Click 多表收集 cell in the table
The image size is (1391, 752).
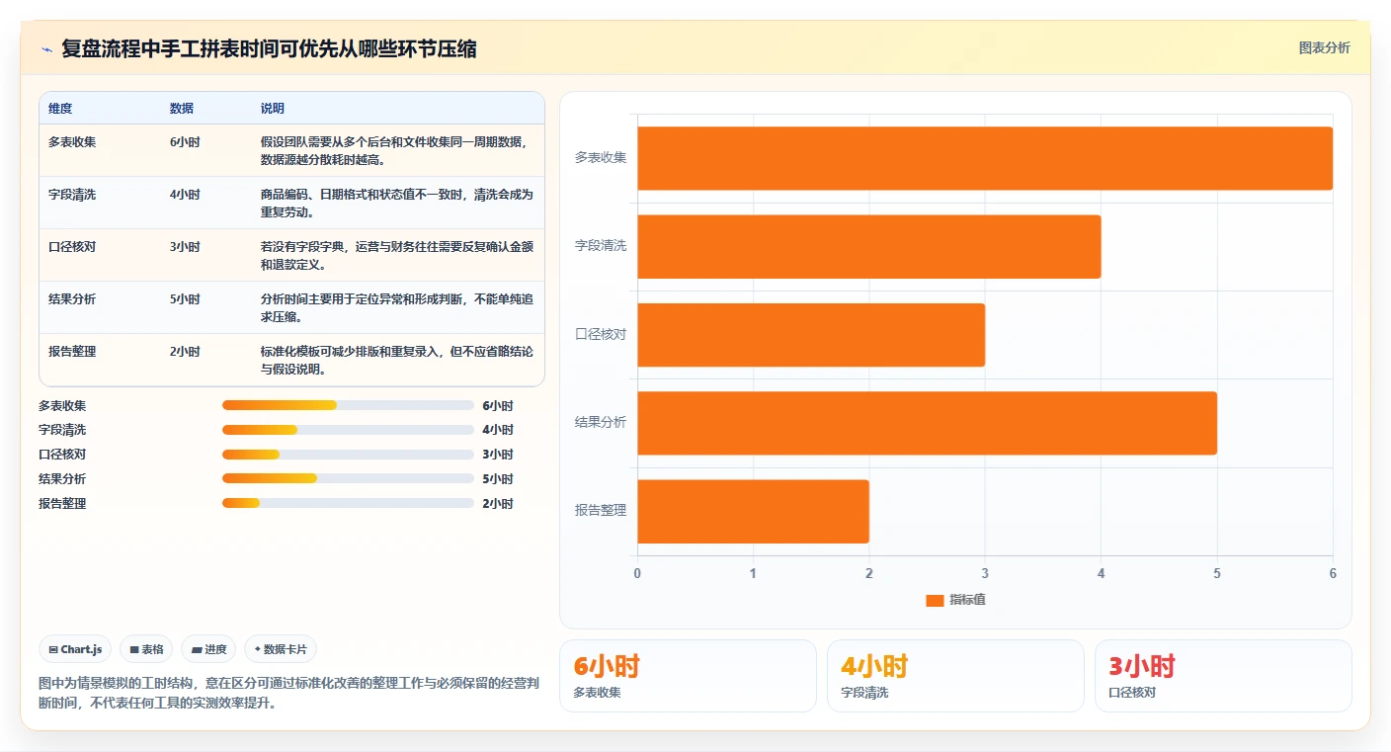point(72,142)
